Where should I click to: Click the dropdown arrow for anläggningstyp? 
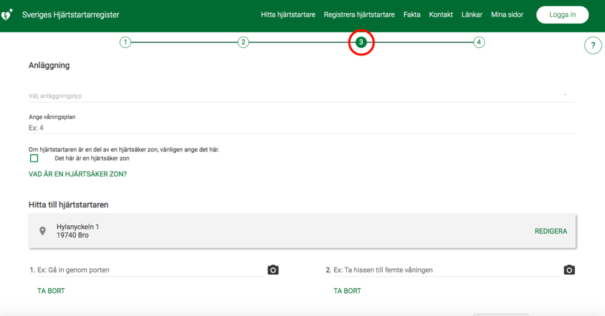click(x=565, y=95)
